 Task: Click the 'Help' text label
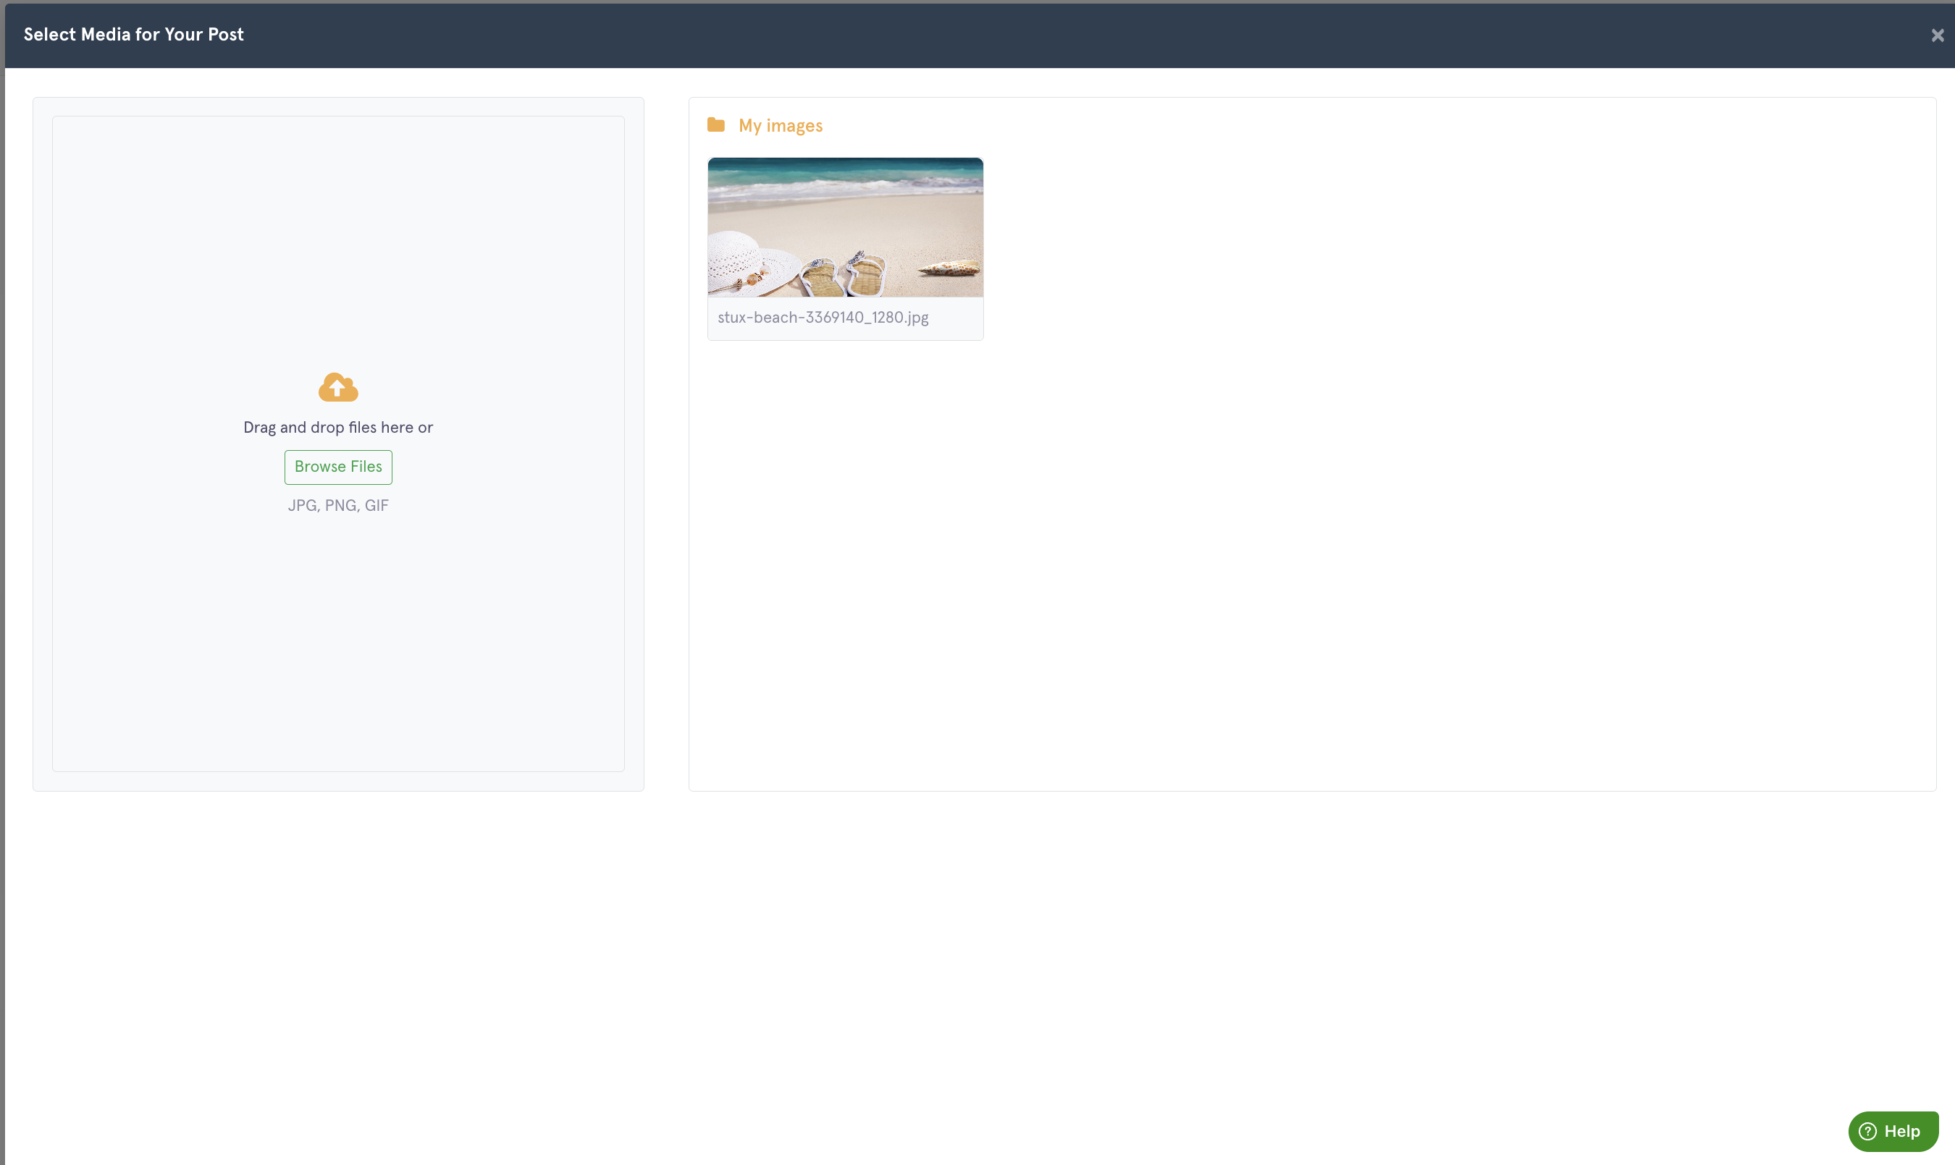[x=1901, y=1130]
